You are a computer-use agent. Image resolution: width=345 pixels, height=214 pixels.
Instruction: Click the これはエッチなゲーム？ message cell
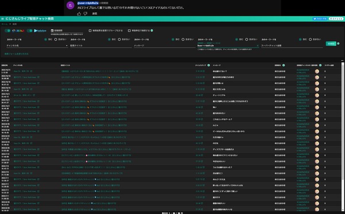pos(222,119)
